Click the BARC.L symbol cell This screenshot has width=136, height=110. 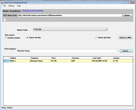point(19,61)
